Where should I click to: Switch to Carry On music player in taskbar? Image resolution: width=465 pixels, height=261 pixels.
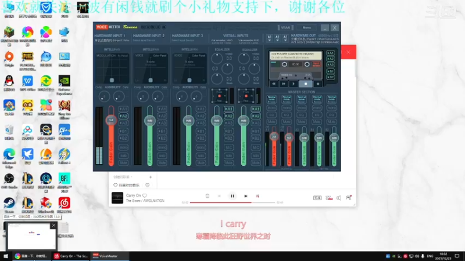point(71,256)
